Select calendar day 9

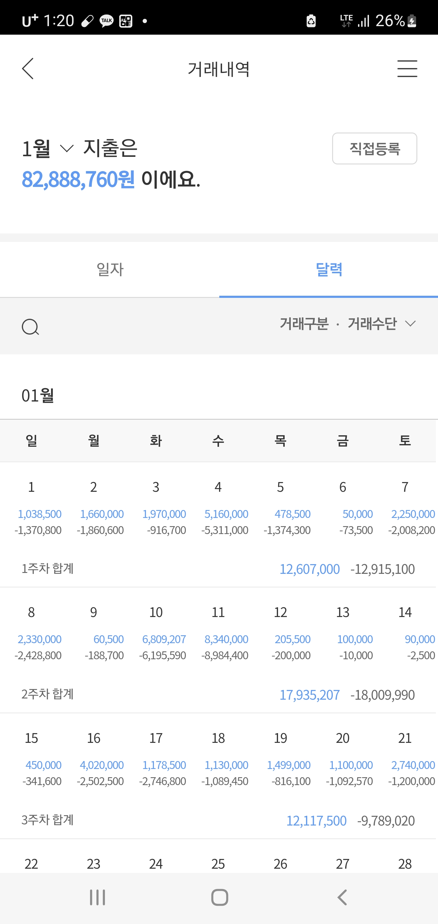[x=93, y=612]
